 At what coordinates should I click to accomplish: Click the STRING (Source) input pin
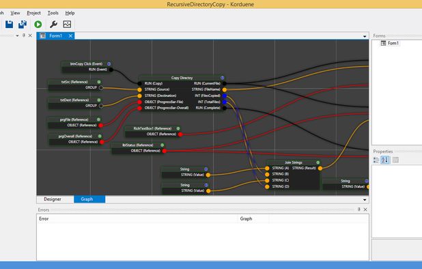click(x=139, y=89)
